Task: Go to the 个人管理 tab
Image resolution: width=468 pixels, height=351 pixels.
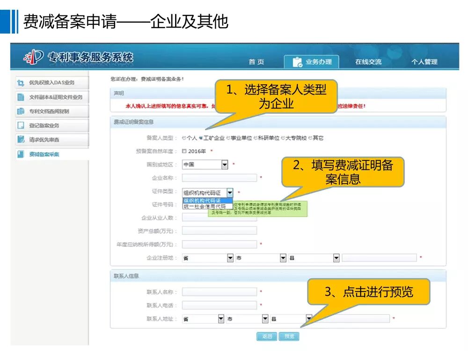Action: (x=424, y=62)
